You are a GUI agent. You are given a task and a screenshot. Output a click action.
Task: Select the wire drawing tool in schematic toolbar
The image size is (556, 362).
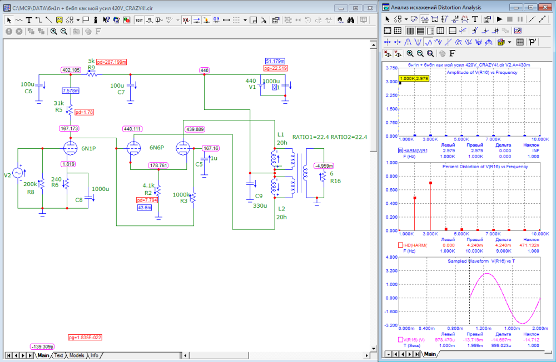pos(39,19)
